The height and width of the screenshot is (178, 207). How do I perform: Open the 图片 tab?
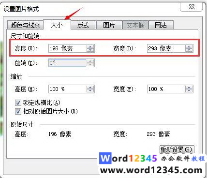pos(109,25)
